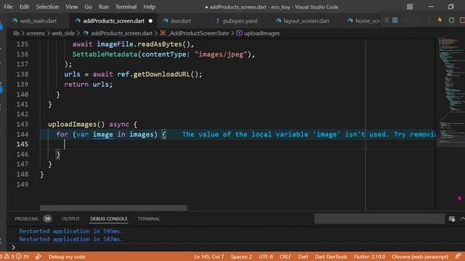This screenshot has height=261, width=465.
Task: Click 'return urls;' on line 139
Action: click(89, 84)
